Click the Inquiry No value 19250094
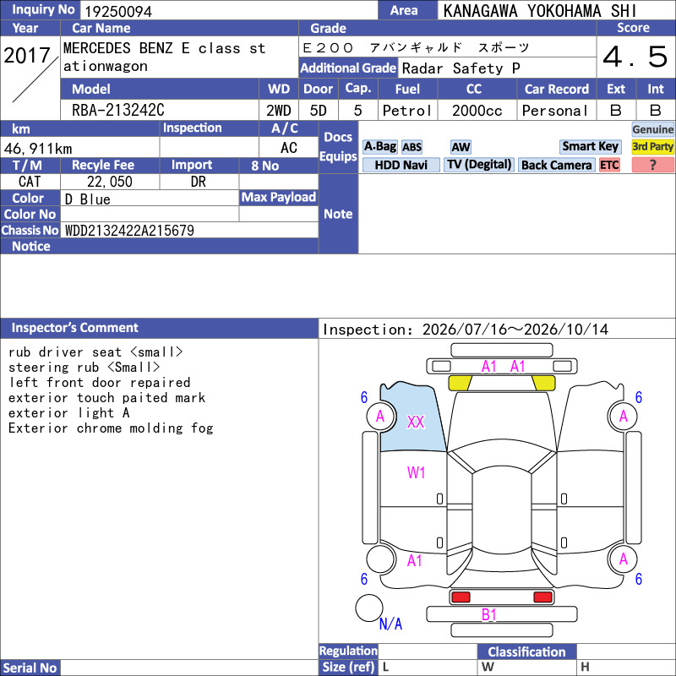 tap(118, 12)
